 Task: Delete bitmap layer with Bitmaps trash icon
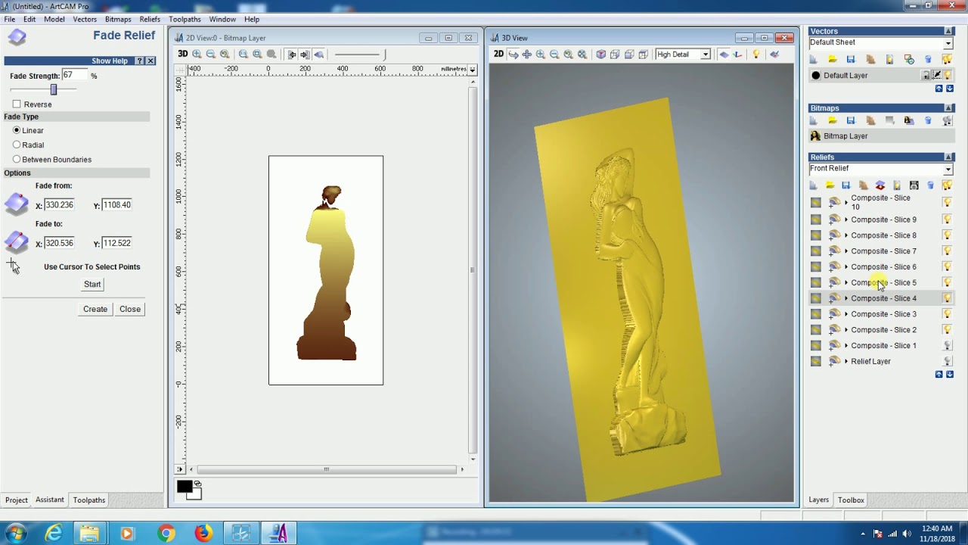[x=928, y=120]
